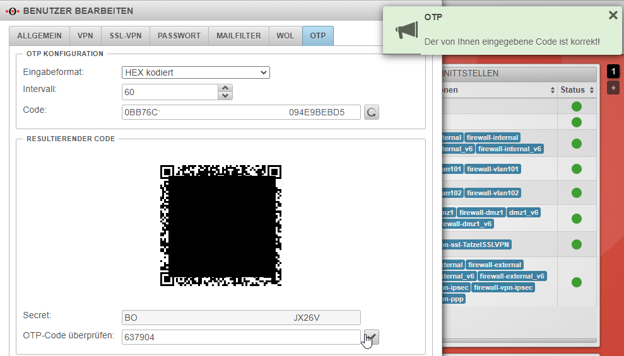Viewport: 624px width, 356px height.
Task: Click the megaphone icon in OTP notification
Action: 407,30
